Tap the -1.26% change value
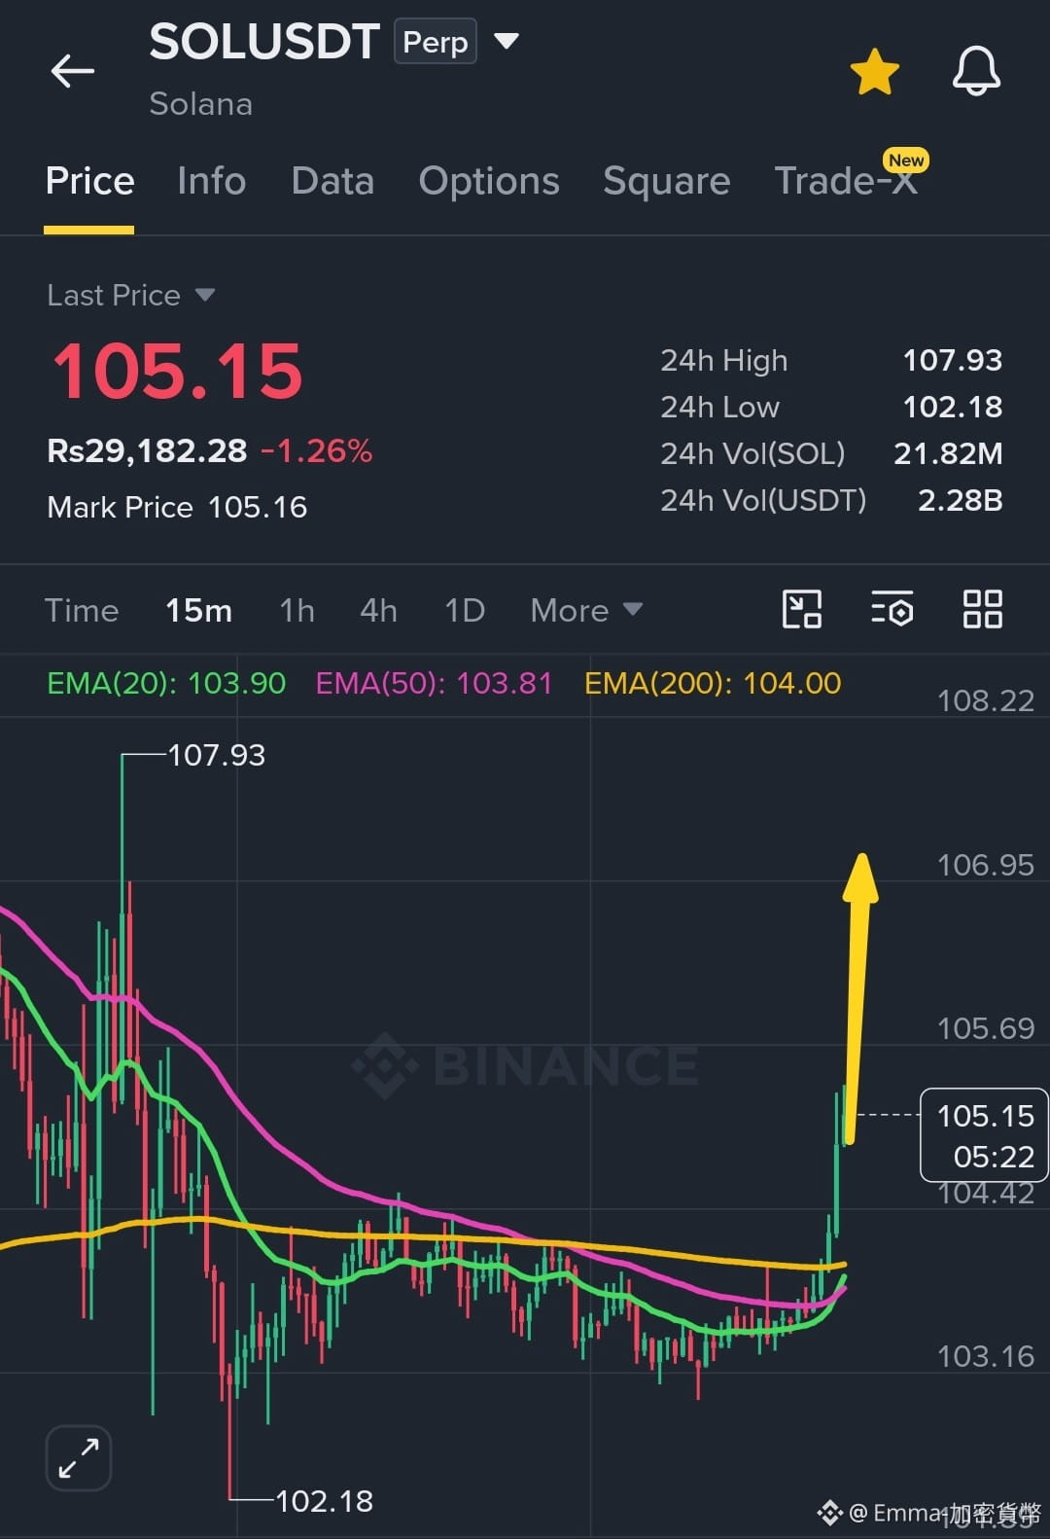 click(317, 450)
